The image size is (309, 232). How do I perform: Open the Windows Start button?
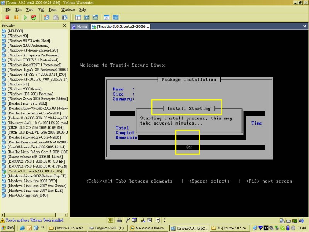click(x=8, y=228)
